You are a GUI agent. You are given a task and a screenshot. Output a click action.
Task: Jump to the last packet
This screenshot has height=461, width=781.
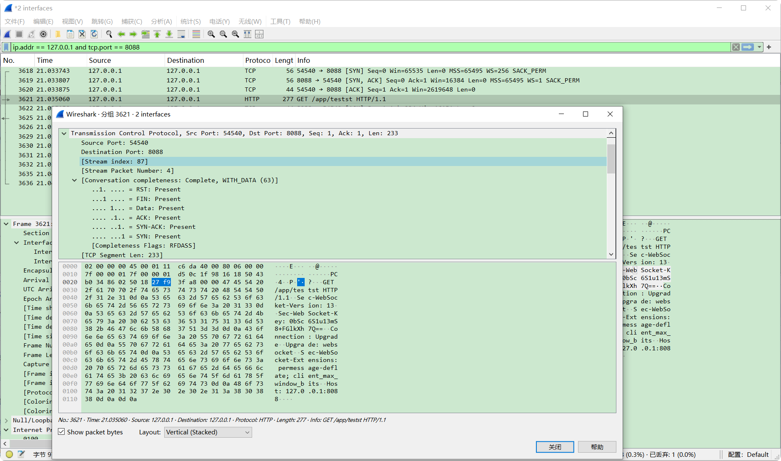[x=169, y=34]
